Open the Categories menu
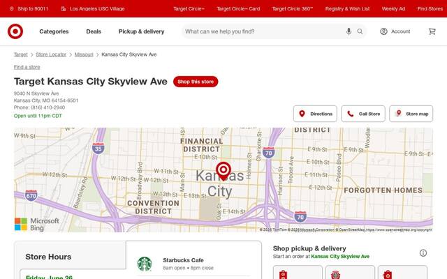447x279 pixels. 54,31
